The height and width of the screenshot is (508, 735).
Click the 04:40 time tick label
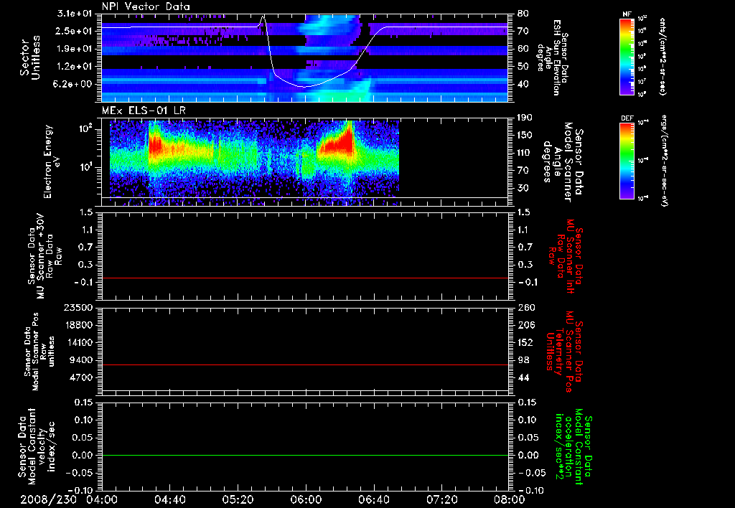pos(169,499)
